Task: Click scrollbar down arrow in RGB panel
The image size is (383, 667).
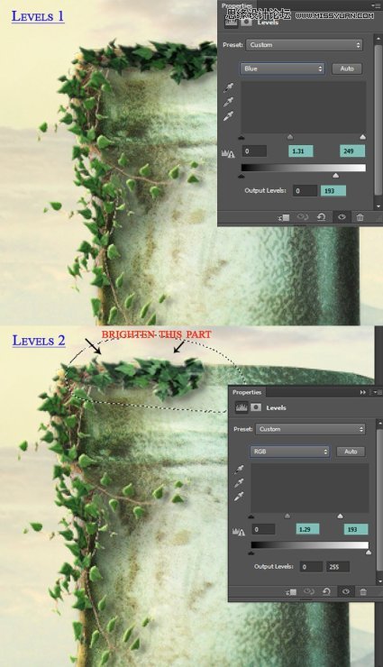Action: [x=379, y=580]
